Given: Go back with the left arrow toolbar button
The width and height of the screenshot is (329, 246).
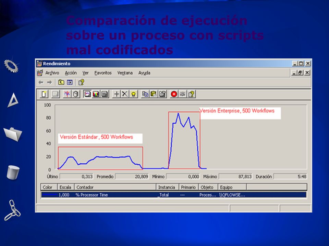Looking at the screenshot, I should coord(41,82).
